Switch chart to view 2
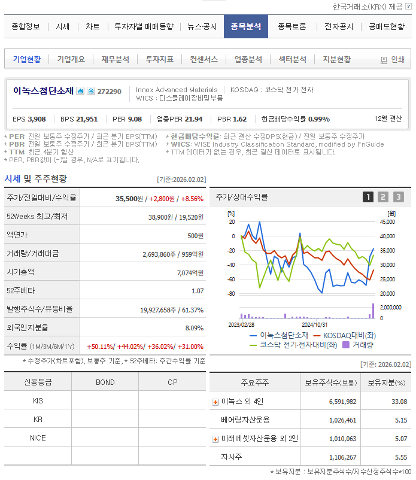Viewport: 416px width, 480px height. (x=383, y=197)
